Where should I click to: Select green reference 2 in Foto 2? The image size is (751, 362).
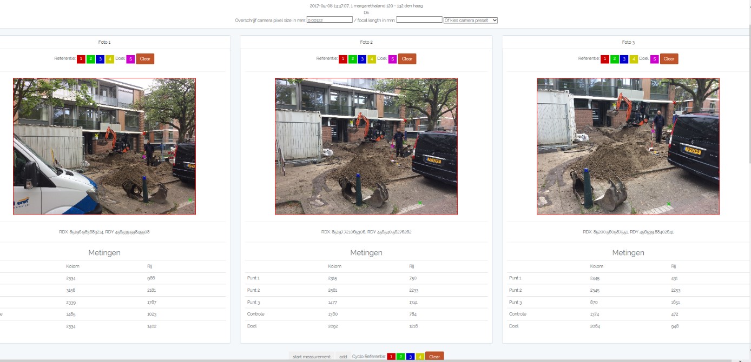(352, 59)
